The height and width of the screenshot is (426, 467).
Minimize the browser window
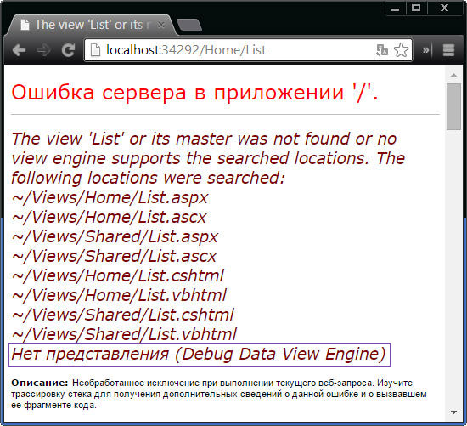[395, 9]
